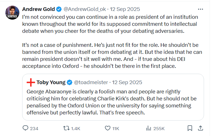The image size is (211, 136).
Task: Click the 1.4K repost count
Action: point(75,128)
